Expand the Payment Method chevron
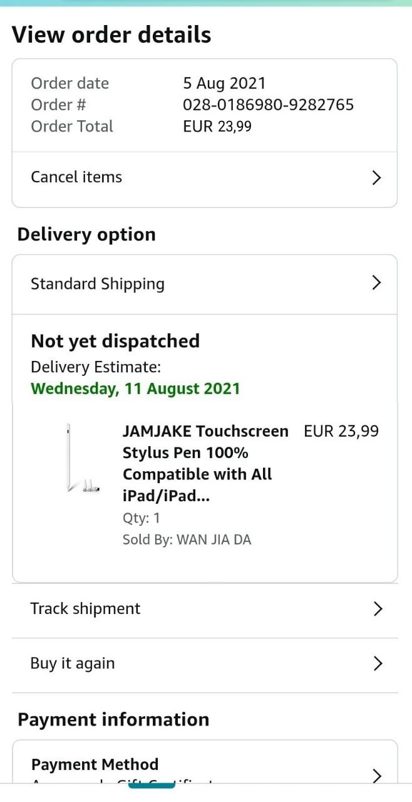 coord(376,776)
